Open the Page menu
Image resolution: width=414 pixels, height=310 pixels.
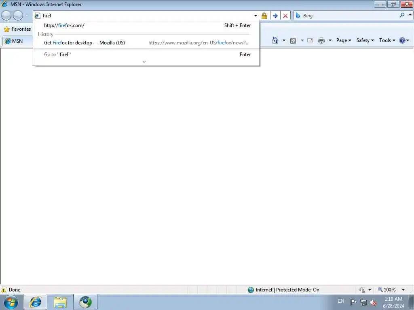tap(344, 40)
